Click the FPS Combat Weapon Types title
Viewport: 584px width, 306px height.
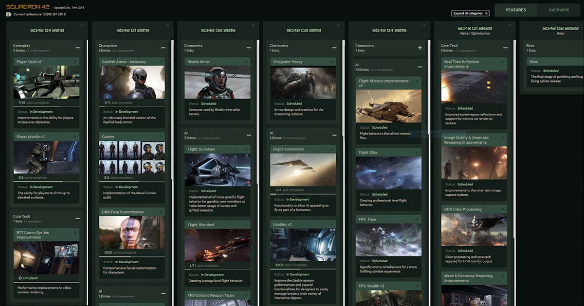coord(211,295)
